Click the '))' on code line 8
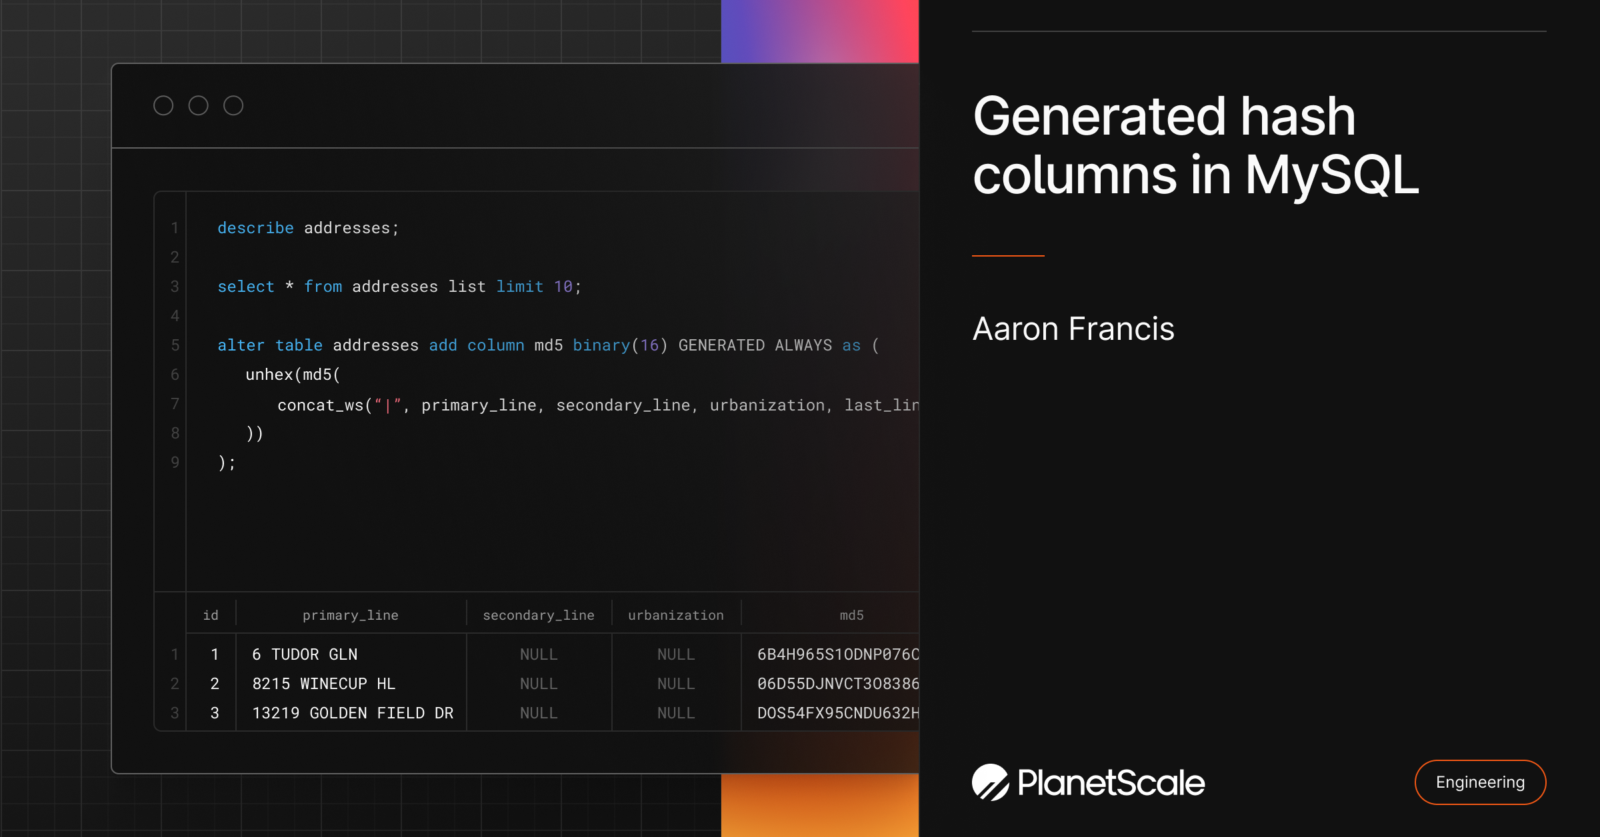Viewport: 1600px width, 837px height. (255, 433)
